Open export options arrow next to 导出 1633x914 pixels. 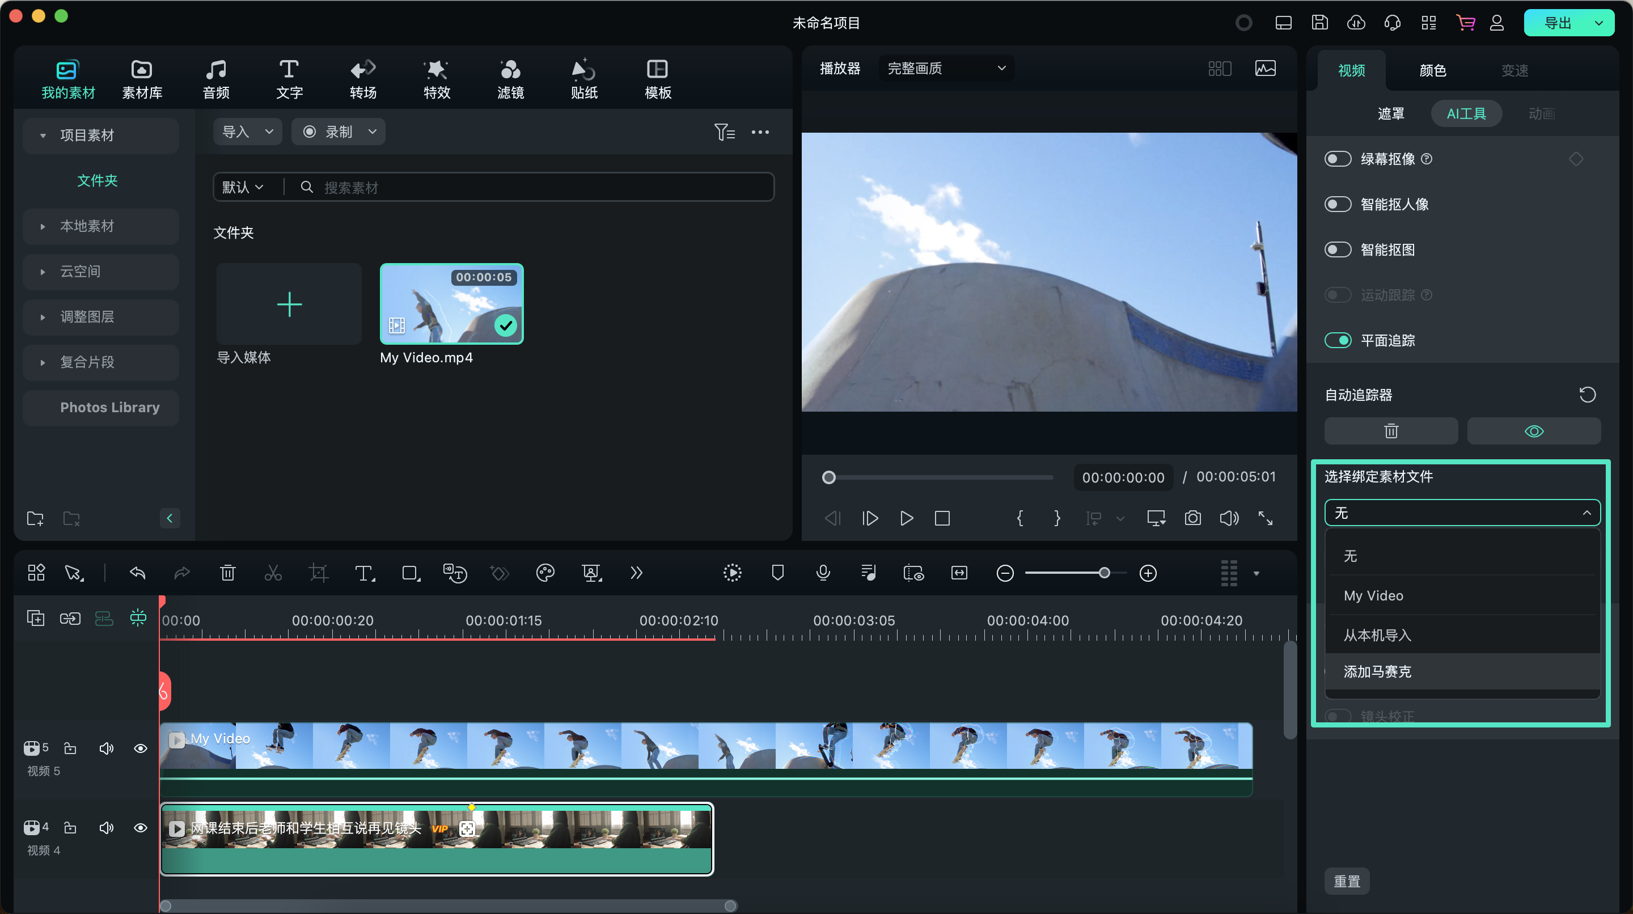1599,23
